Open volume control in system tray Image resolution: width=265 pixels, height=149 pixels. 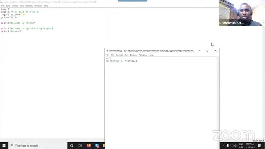click(x=236, y=145)
